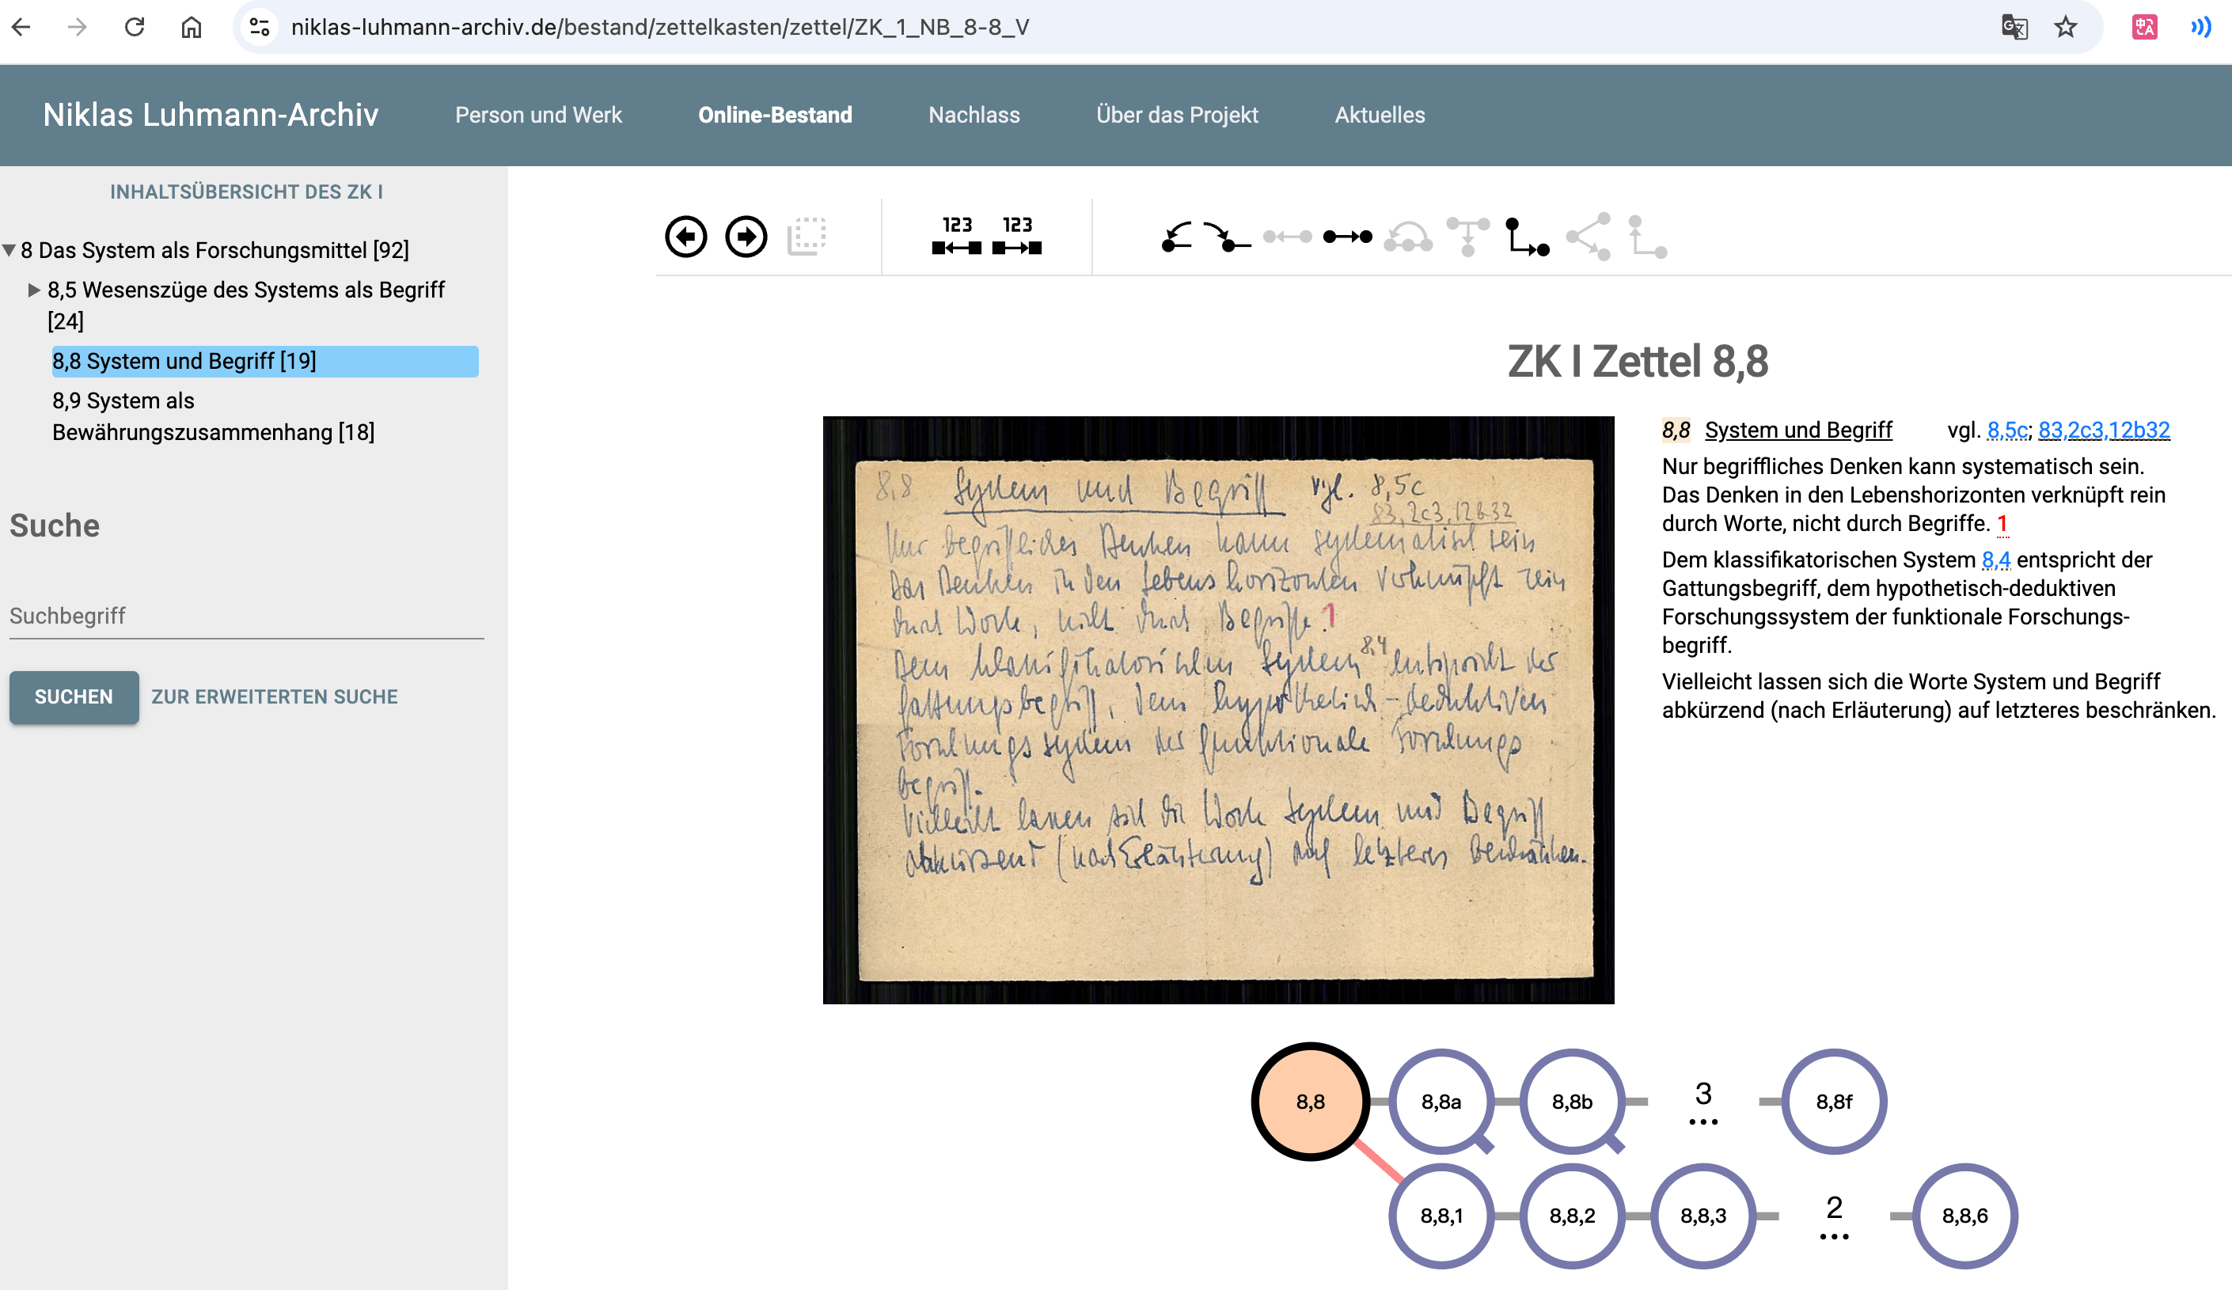Select '8,8 System und Begriff [19]' tree item
The height and width of the screenshot is (1290, 2232).
coord(265,361)
